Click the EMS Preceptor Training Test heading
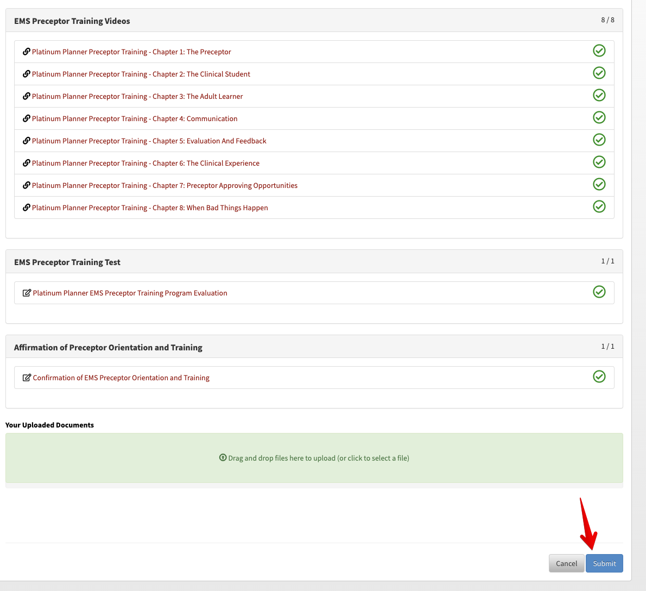The height and width of the screenshot is (591, 646). click(67, 262)
